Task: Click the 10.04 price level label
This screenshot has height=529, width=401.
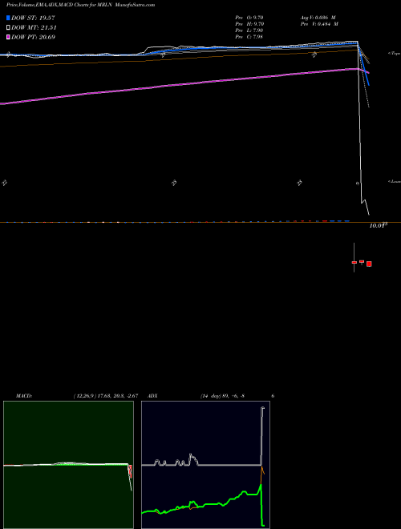Action: coord(379,226)
